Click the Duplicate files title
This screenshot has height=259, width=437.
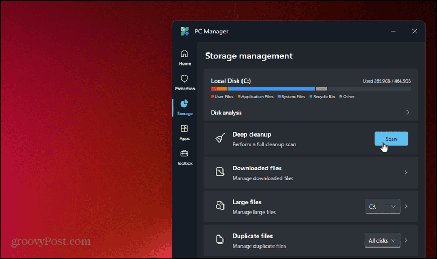click(252, 236)
